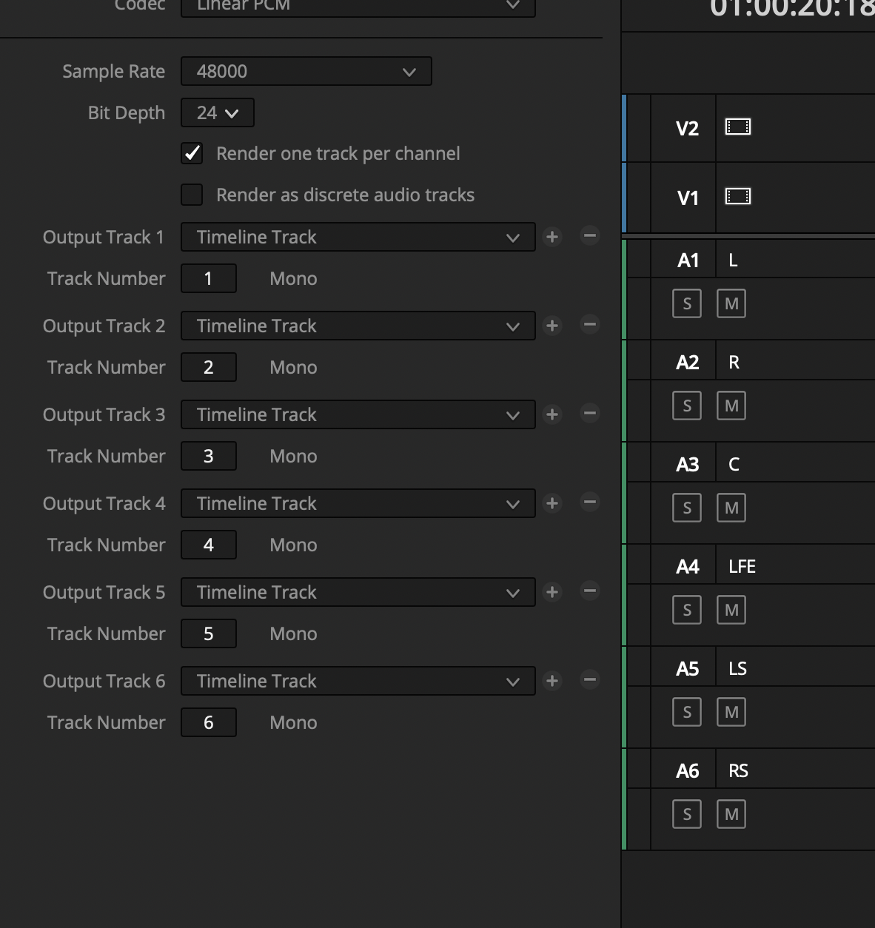Solo audio track A5 LS
Viewport: 875px width, 928px height.
pos(687,712)
